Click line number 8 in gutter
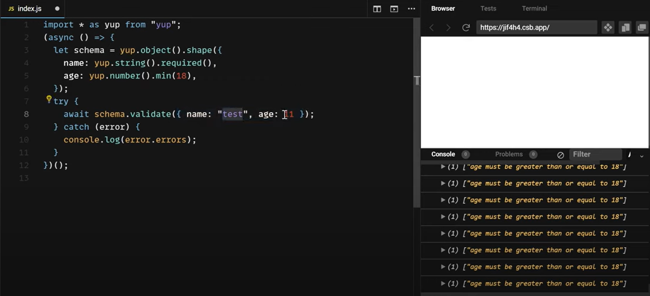The height and width of the screenshot is (296, 650). [x=26, y=114]
